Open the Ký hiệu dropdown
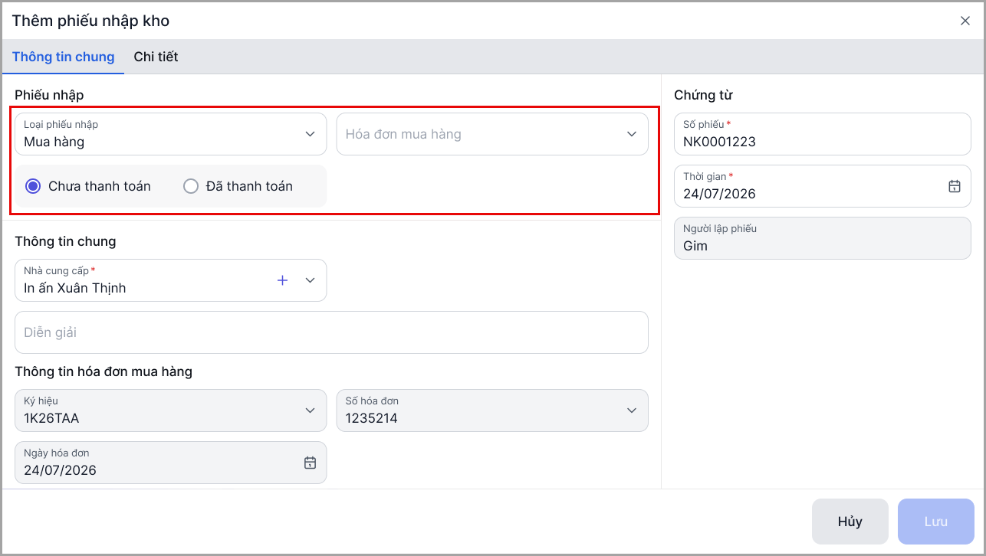The height and width of the screenshot is (556, 986). 170,410
